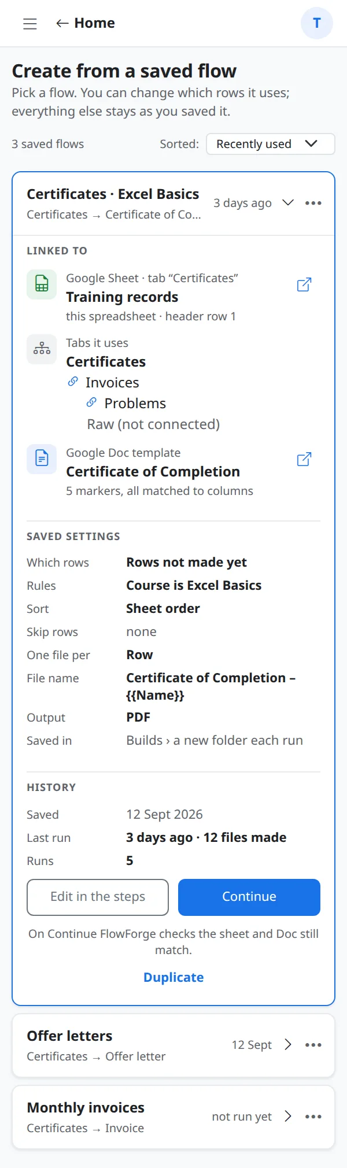Click the link icon beside Problems
Viewport: 347px width, 1168px height.
click(x=91, y=402)
